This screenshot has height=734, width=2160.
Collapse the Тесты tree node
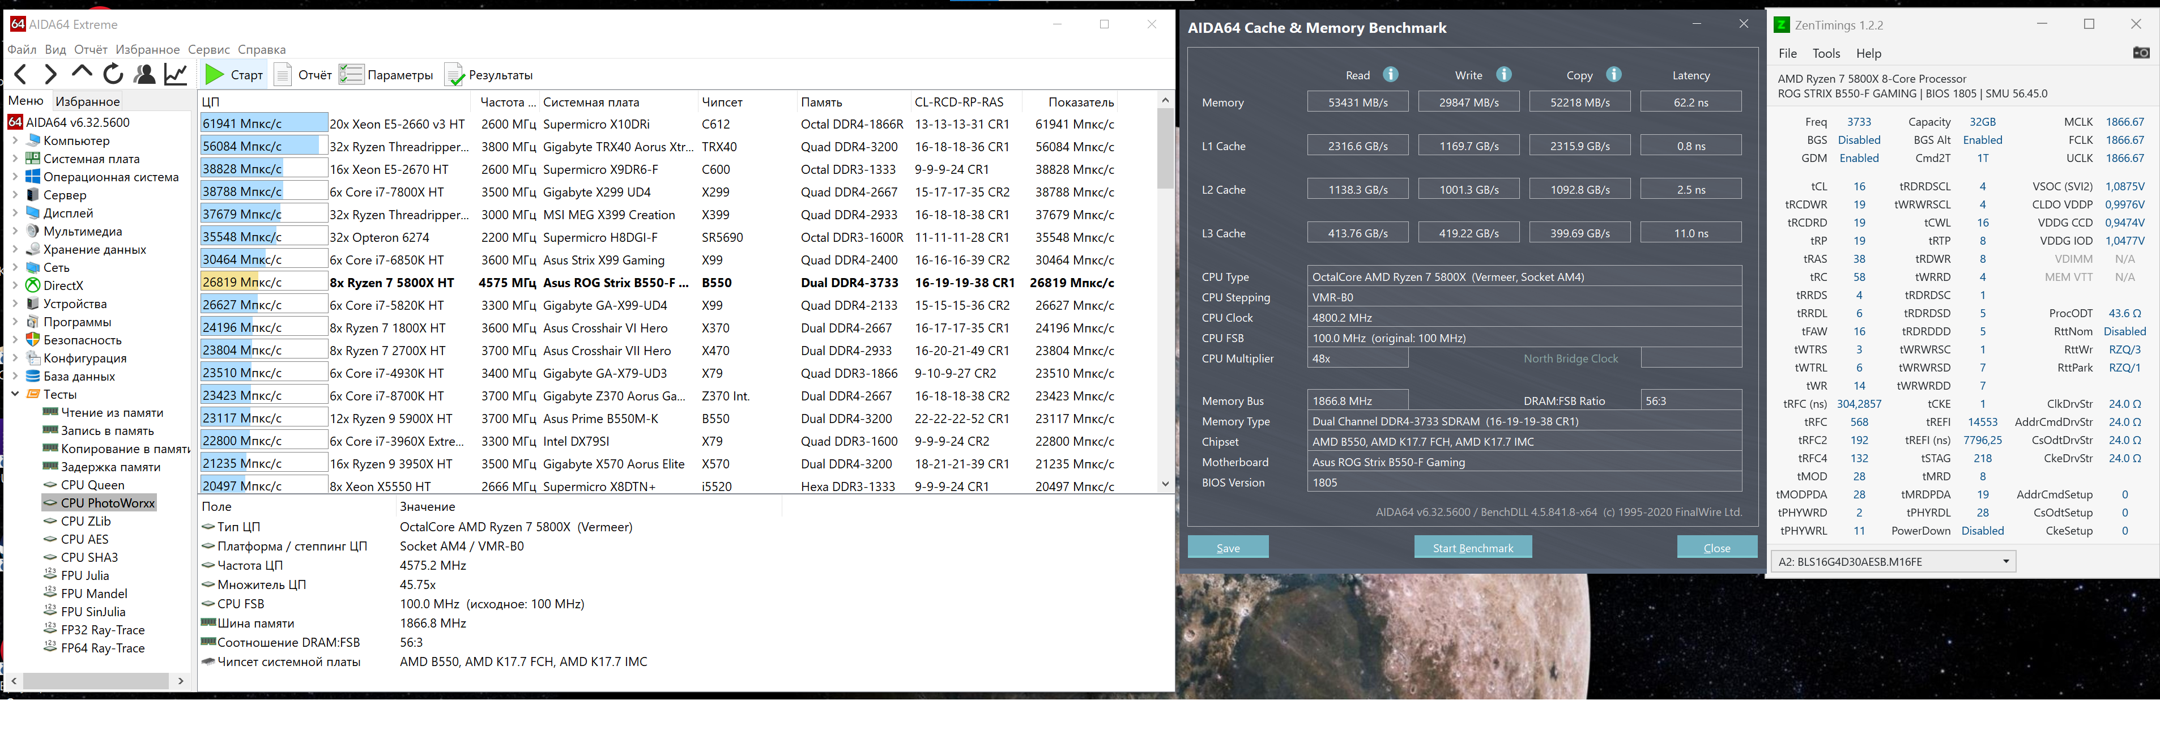[14, 394]
